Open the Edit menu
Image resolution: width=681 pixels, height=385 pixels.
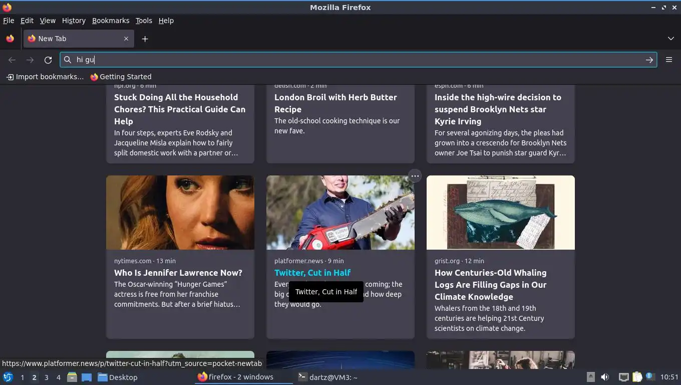27,21
